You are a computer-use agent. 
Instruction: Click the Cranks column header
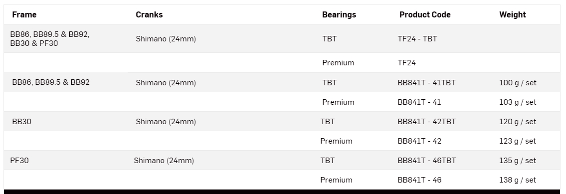click(x=149, y=15)
